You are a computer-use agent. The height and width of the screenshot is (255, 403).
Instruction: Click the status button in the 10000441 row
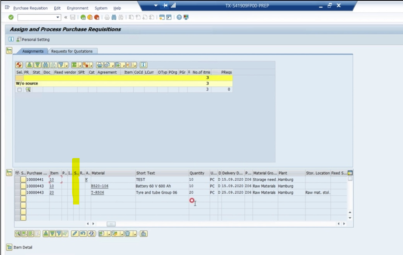pyautogui.click(x=24, y=180)
